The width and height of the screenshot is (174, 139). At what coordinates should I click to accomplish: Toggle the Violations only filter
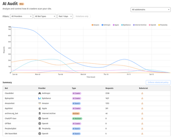[x=82, y=17]
